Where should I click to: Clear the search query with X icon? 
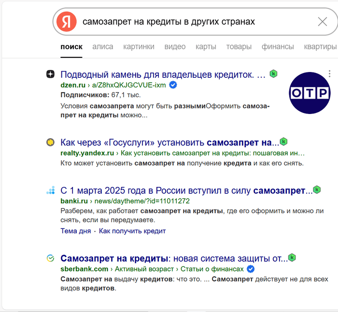[323, 22]
